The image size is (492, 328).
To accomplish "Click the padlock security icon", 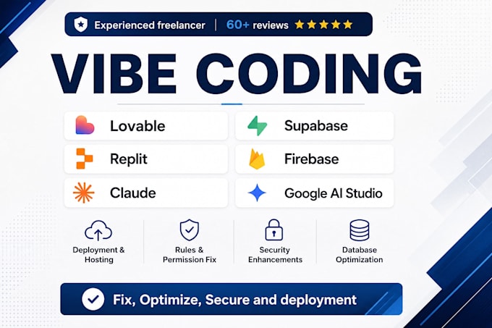I will (x=274, y=230).
